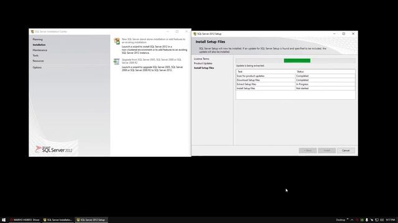Open the Planning section in Installation Center
This screenshot has width=398, height=223.
coord(37,40)
